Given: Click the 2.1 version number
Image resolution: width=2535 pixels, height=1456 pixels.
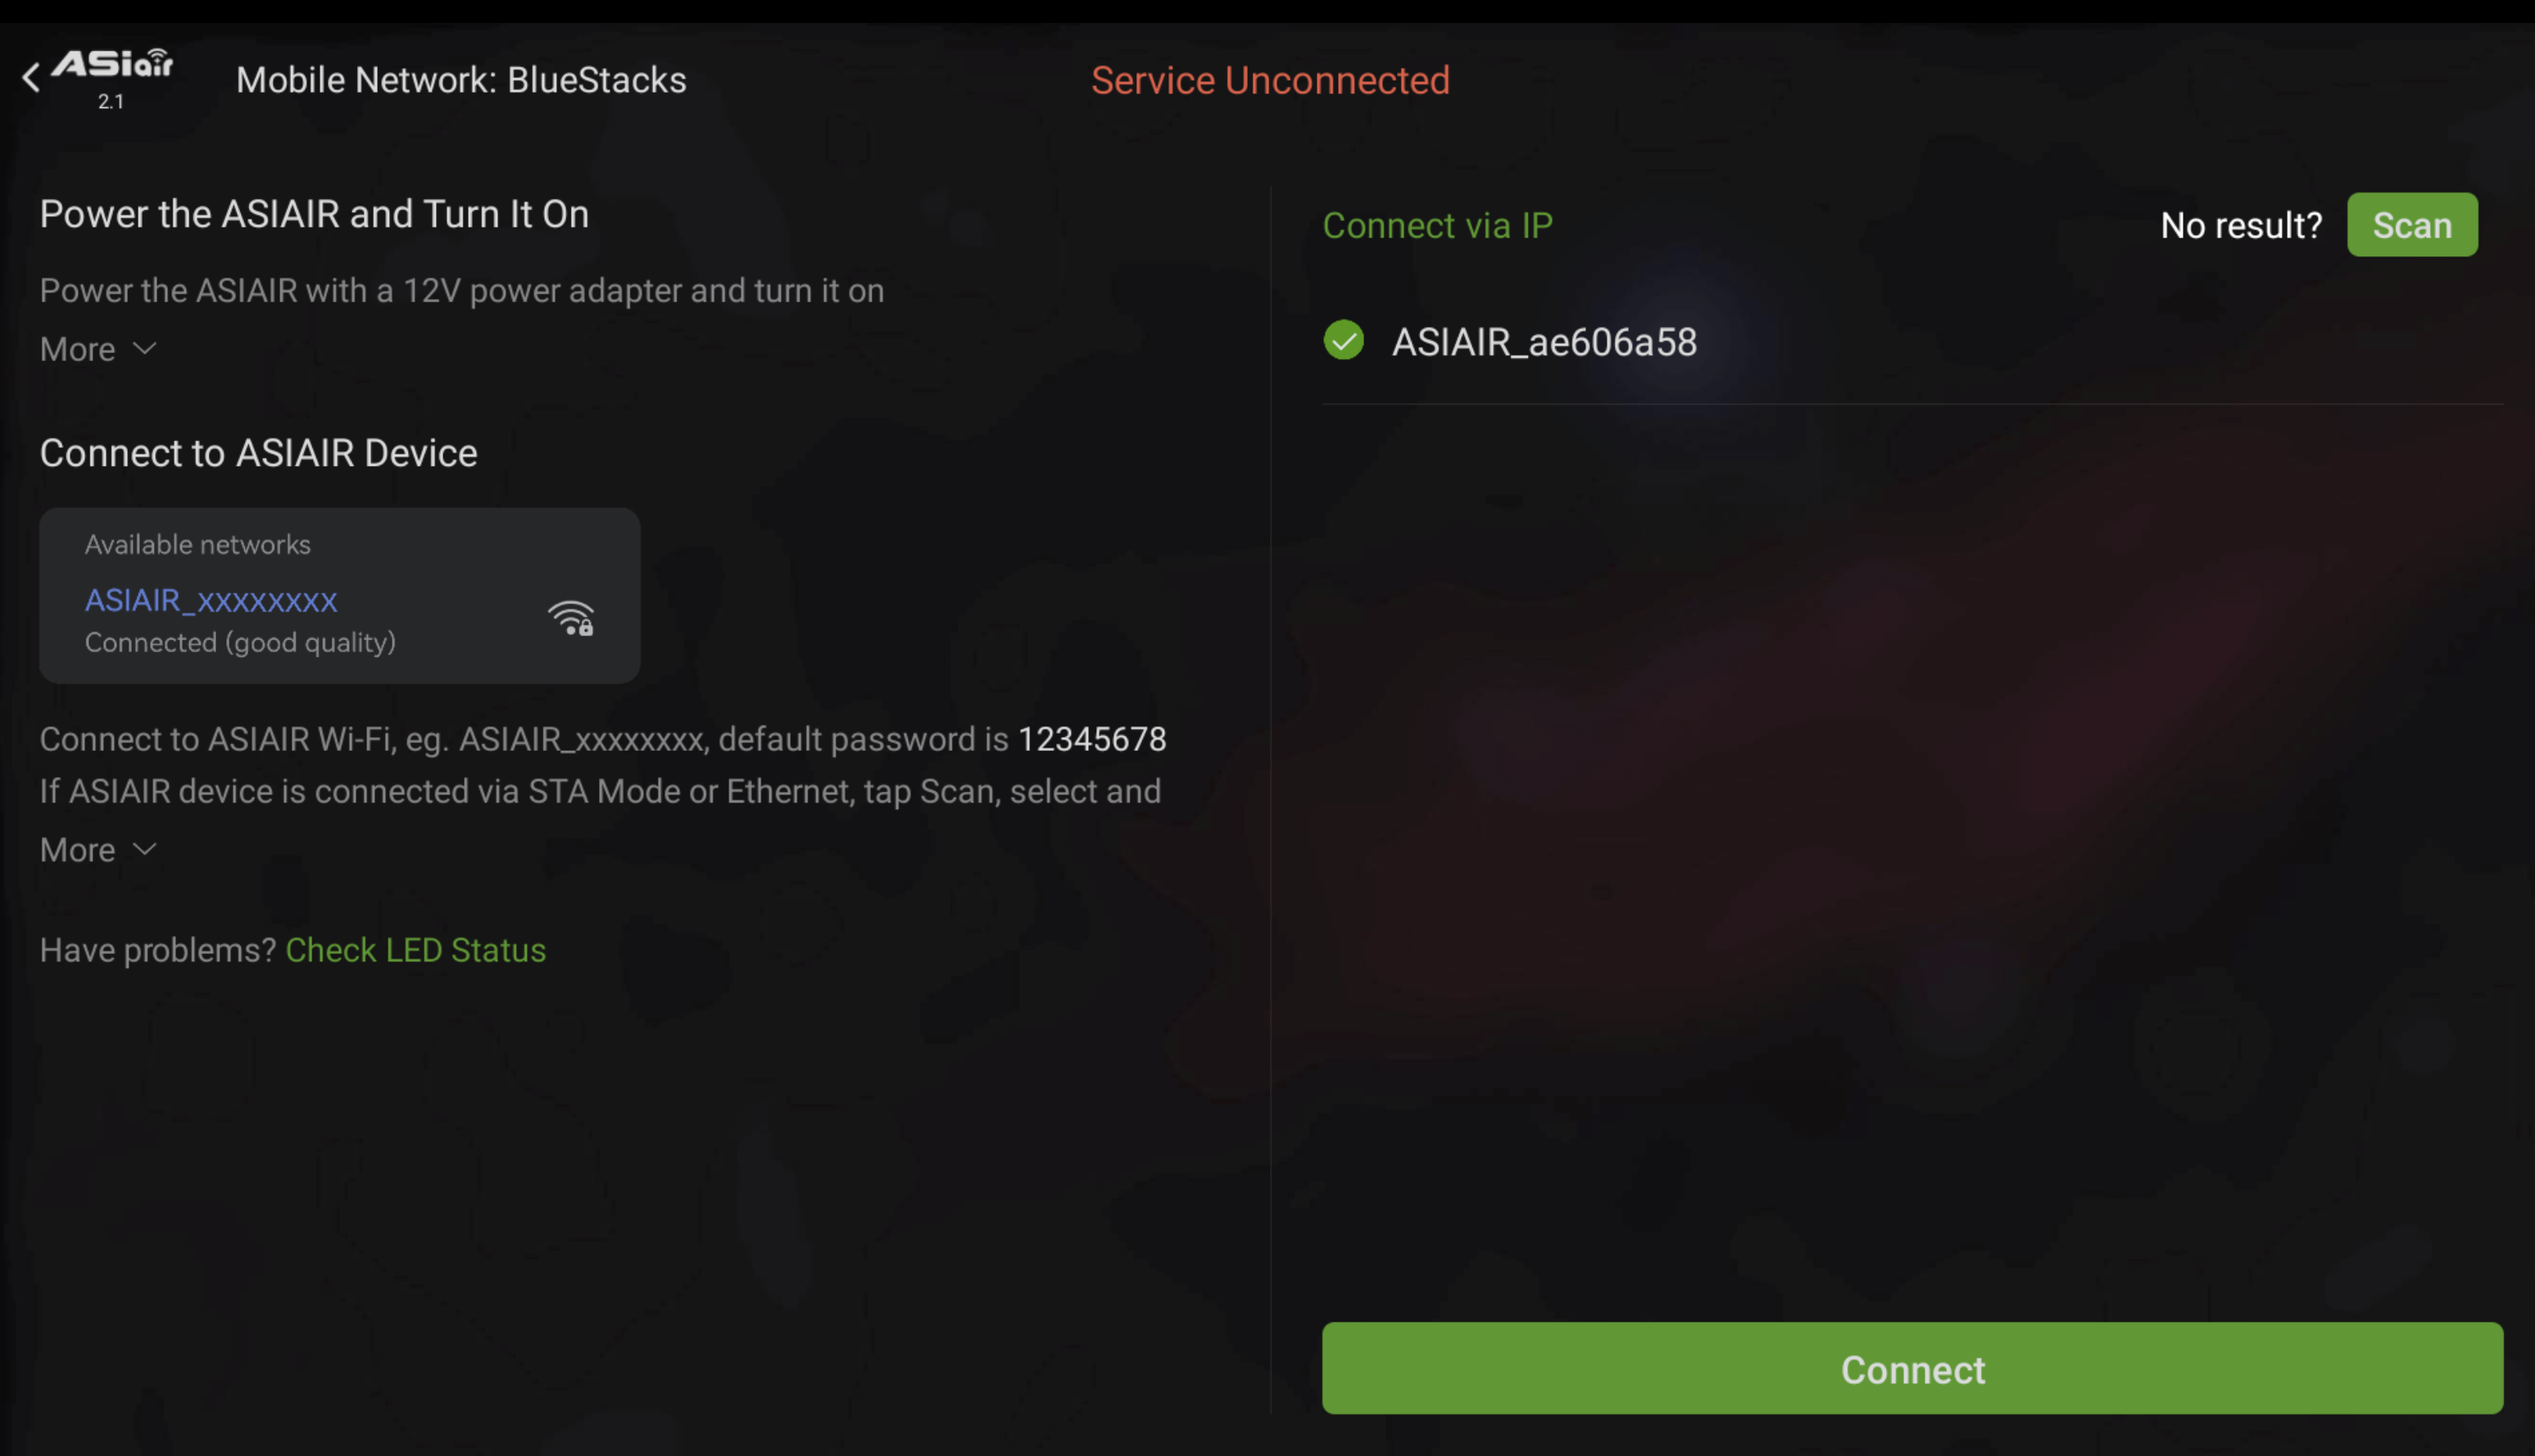Looking at the screenshot, I should click(111, 102).
